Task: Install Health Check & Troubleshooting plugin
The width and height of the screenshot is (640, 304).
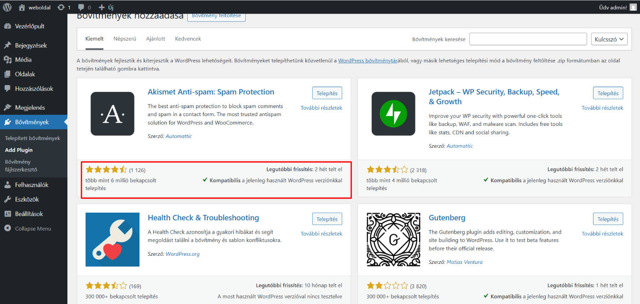Action: tap(327, 219)
